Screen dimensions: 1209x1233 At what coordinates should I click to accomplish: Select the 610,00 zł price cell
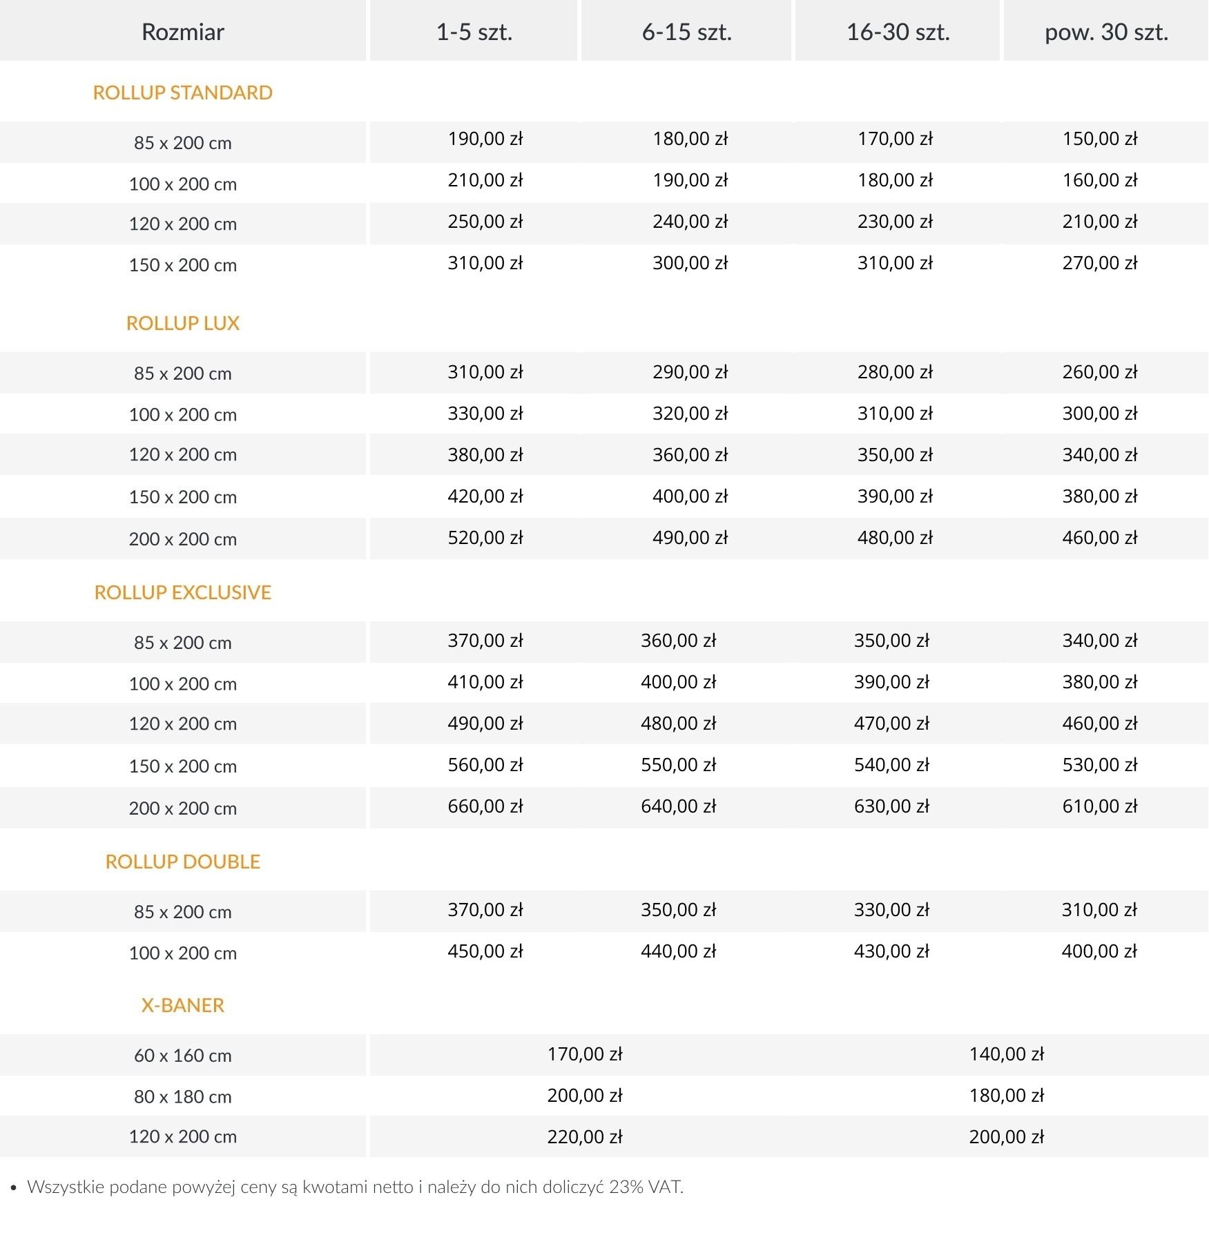[1099, 806]
